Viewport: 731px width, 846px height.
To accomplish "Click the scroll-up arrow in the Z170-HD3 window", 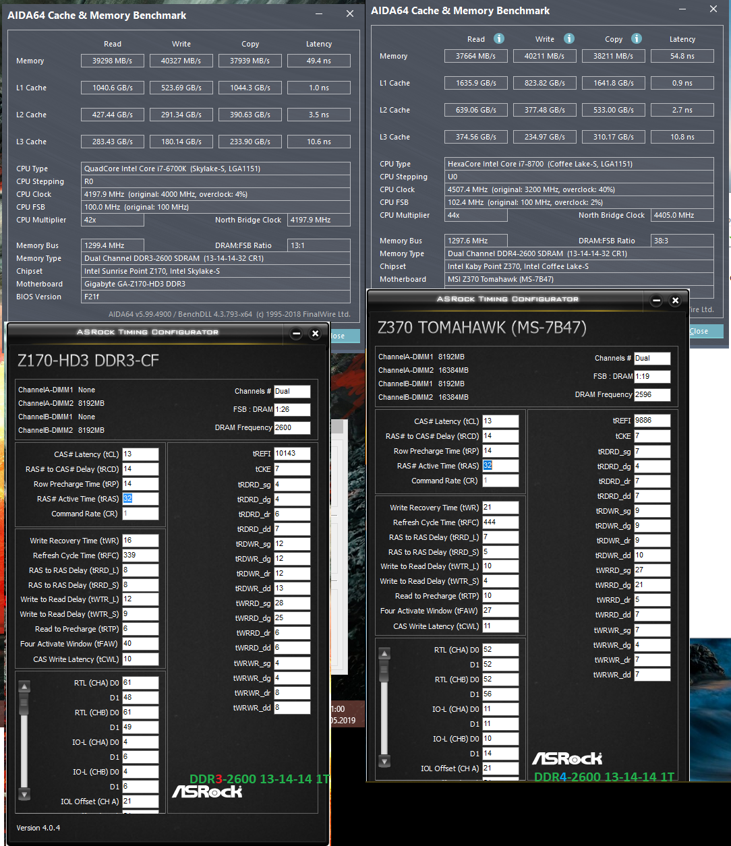I will pos(24,687).
